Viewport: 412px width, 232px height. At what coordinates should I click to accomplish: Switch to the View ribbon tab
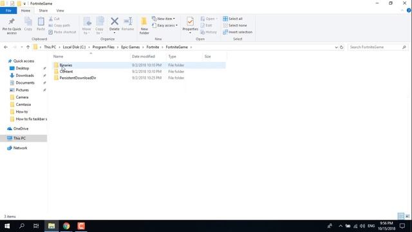[x=60, y=10]
